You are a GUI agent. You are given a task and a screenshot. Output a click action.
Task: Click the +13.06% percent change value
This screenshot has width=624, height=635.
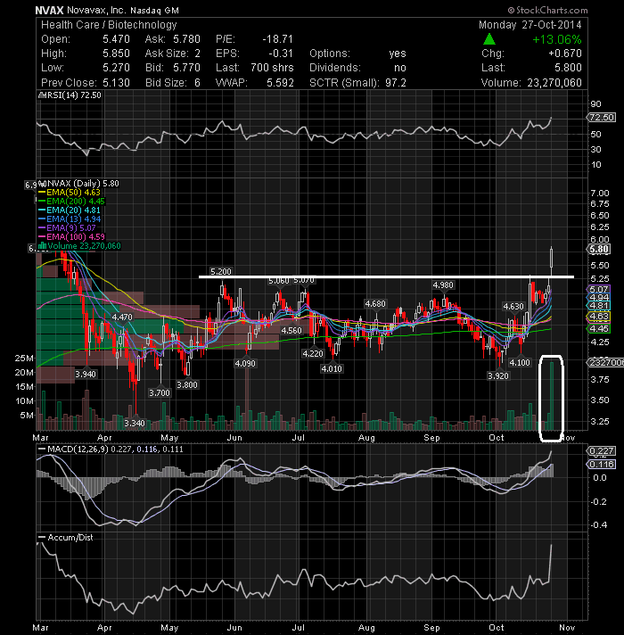point(557,39)
